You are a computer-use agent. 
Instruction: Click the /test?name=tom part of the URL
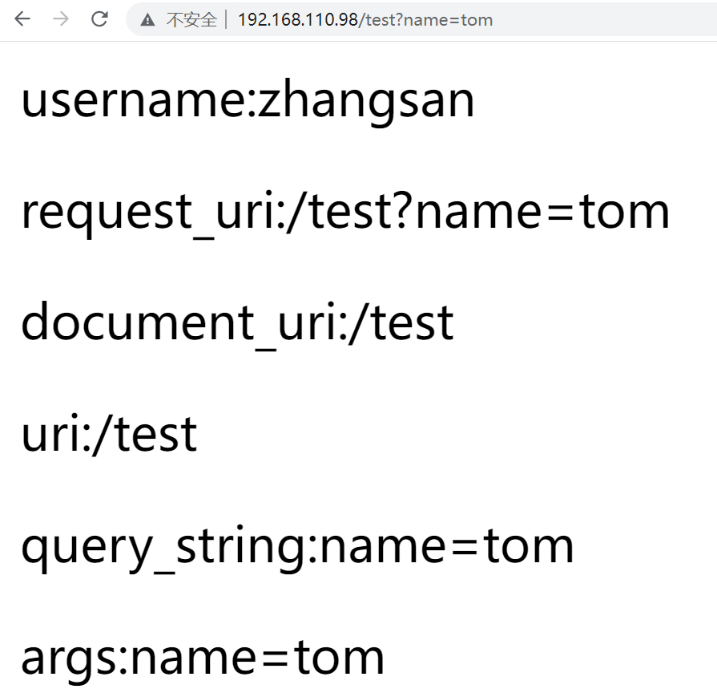click(x=425, y=20)
